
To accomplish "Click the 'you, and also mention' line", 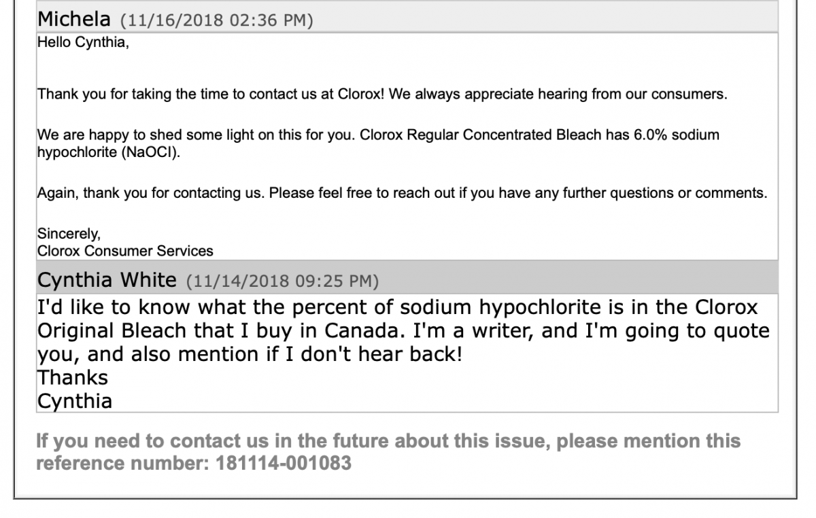I will coord(249,353).
